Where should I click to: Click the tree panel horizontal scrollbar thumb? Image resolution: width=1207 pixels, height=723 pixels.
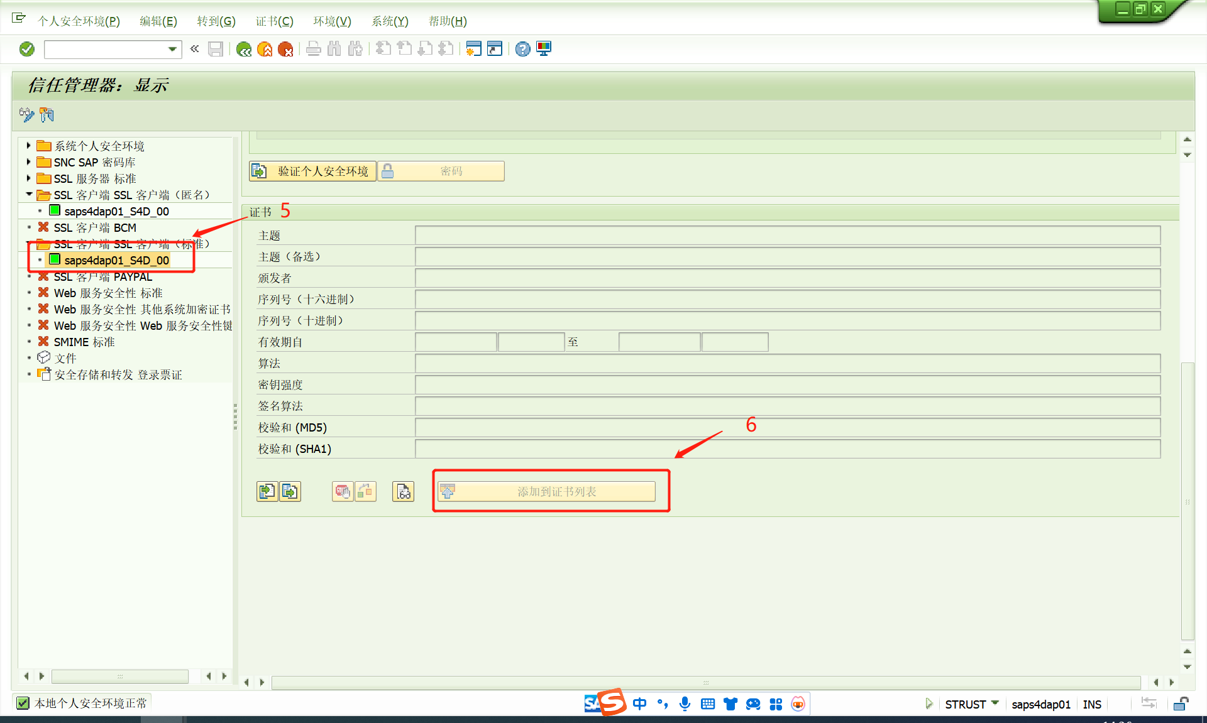[x=120, y=677]
